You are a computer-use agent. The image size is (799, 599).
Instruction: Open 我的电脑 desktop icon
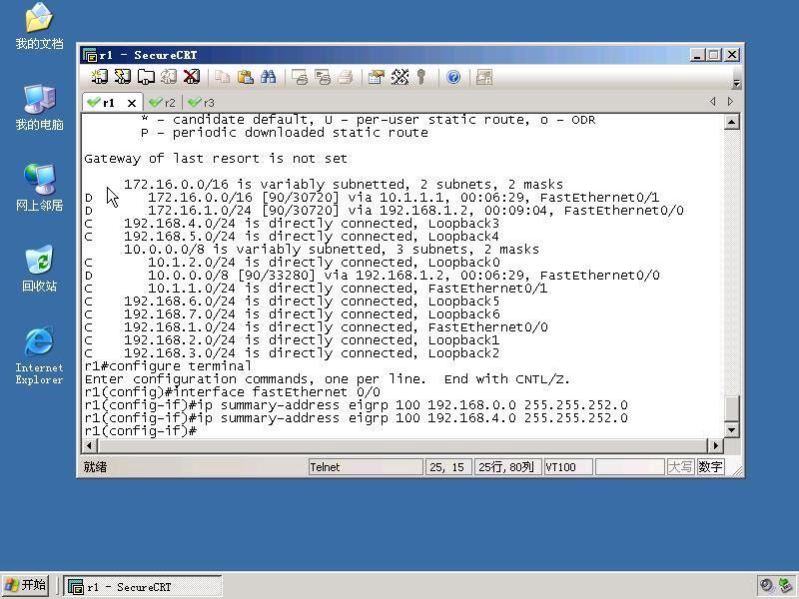coord(39,108)
